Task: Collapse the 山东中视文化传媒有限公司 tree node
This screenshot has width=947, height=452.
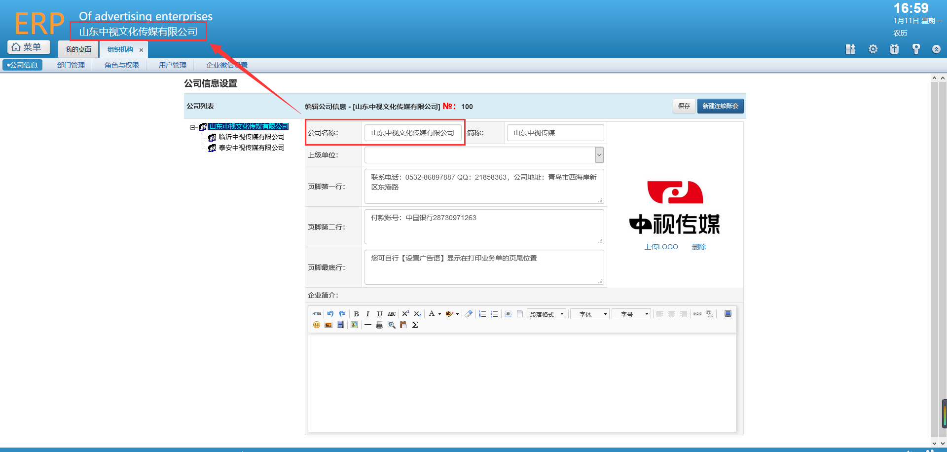Action: pos(193,127)
